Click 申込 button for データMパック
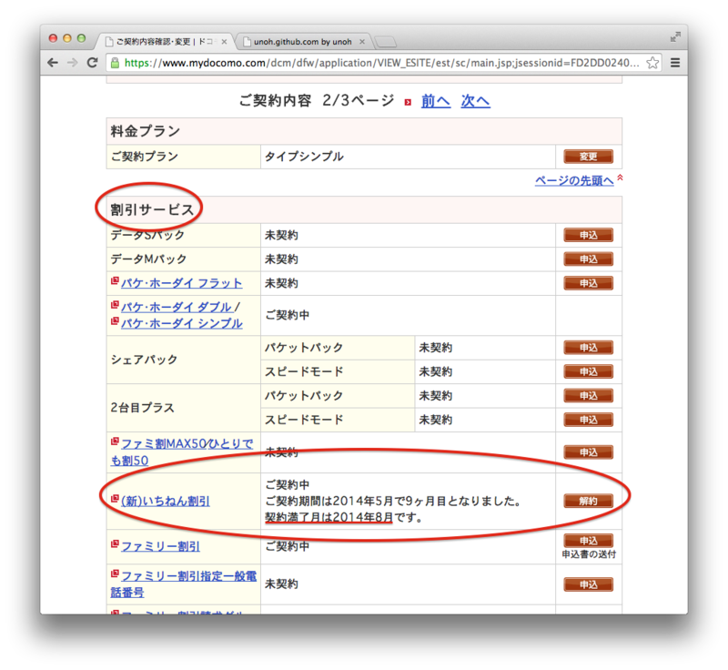 (x=588, y=259)
